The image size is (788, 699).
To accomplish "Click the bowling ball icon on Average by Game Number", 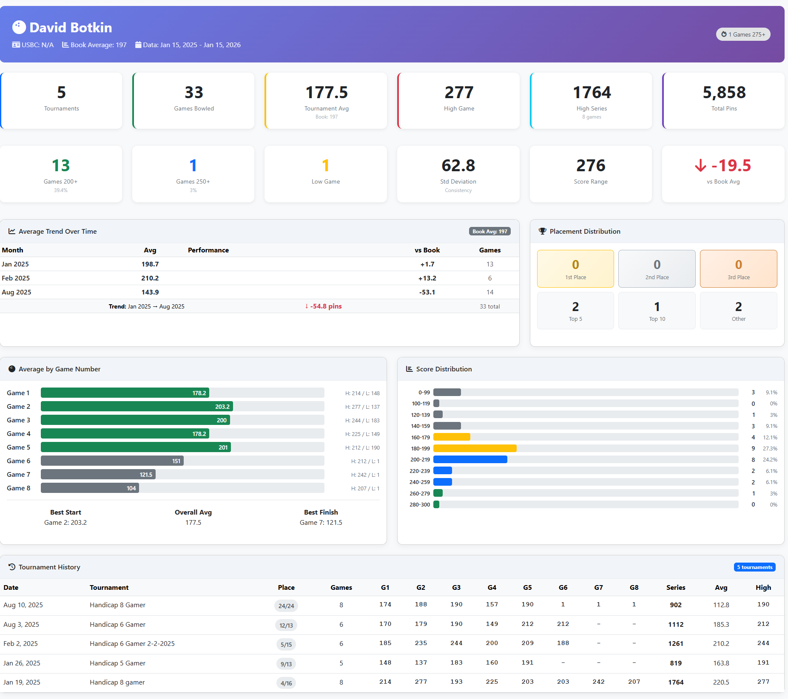I will click(x=12, y=369).
